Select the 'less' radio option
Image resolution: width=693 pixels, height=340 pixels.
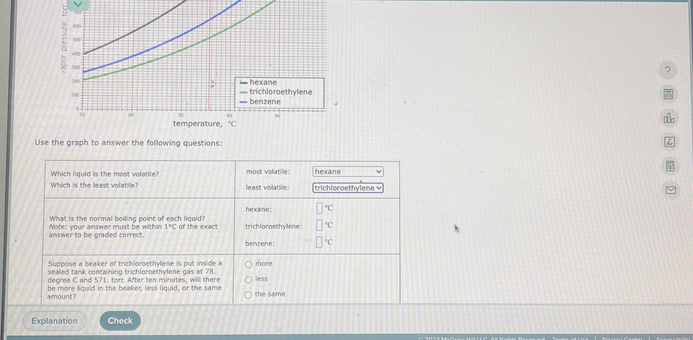point(249,280)
